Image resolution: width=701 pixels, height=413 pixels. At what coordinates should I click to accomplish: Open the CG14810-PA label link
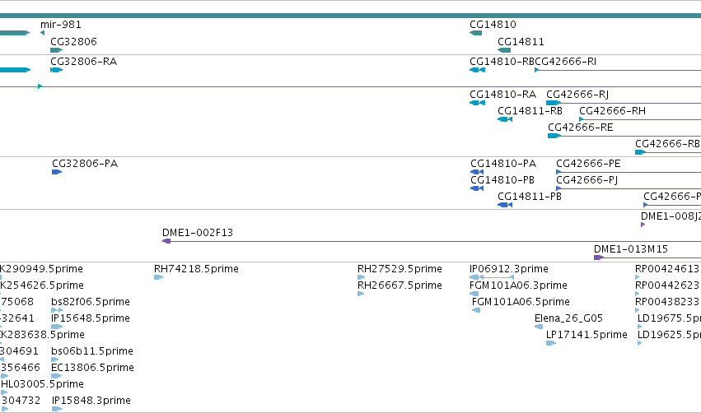503,164
